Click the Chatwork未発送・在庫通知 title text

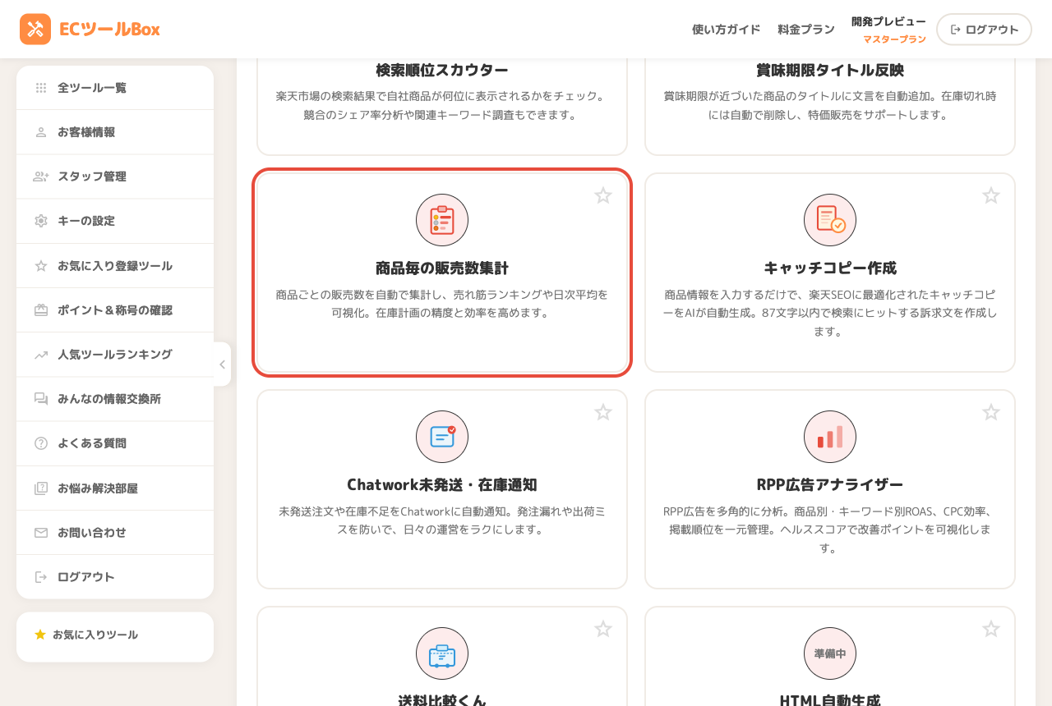tap(442, 485)
